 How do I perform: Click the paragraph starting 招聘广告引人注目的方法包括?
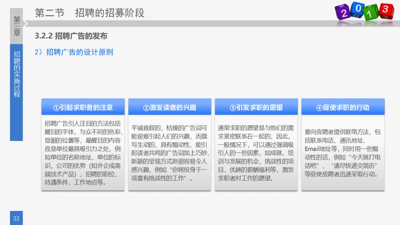click(x=83, y=153)
